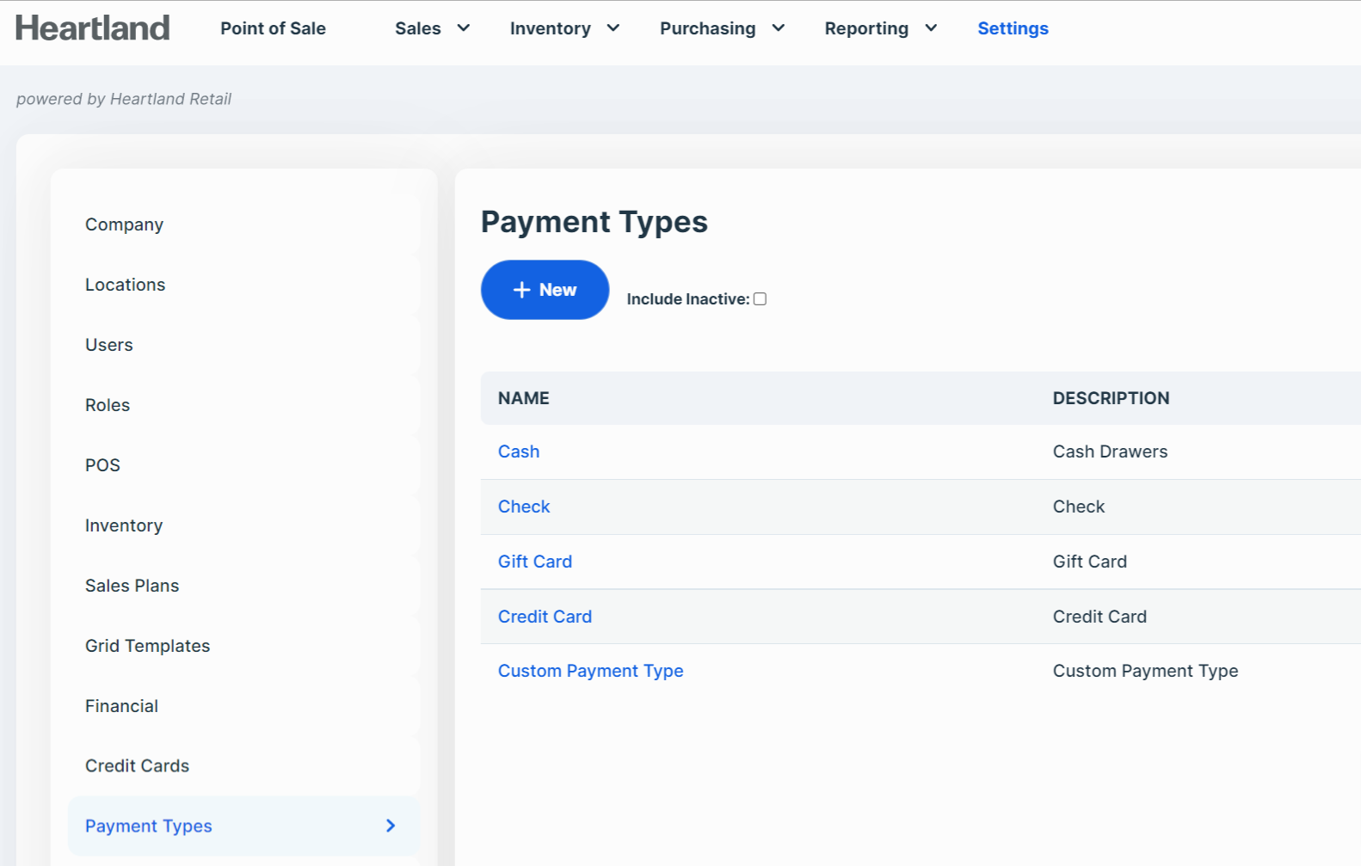Click the Credit Card description cell
Screen dimensions: 1361x866
(1099, 617)
